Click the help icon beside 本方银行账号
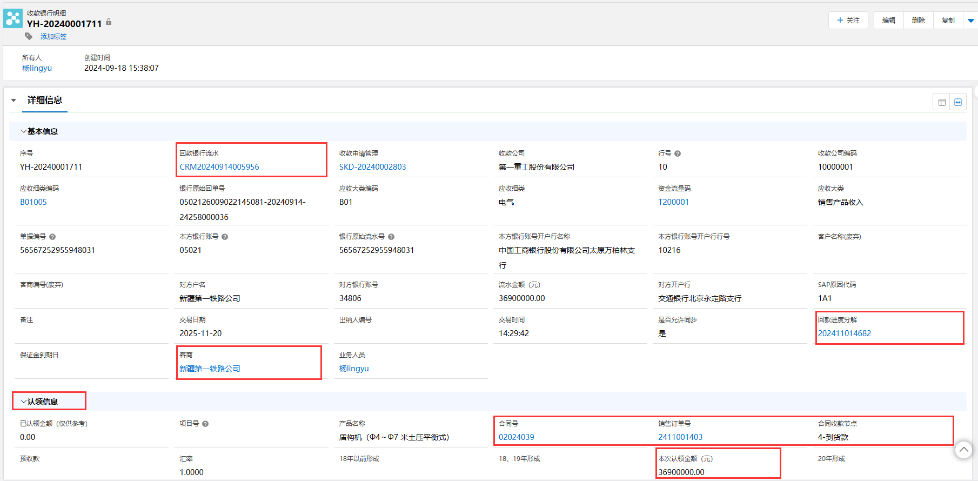 pyautogui.click(x=225, y=237)
